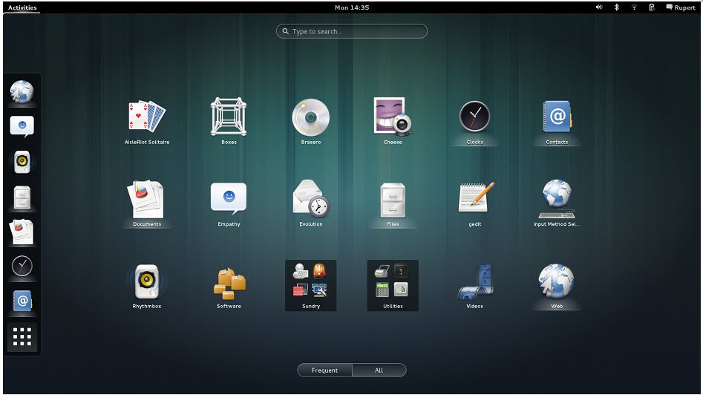Click the Clocks icon in the dash
This screenshot has width=703, height=395.
[22, 267]
